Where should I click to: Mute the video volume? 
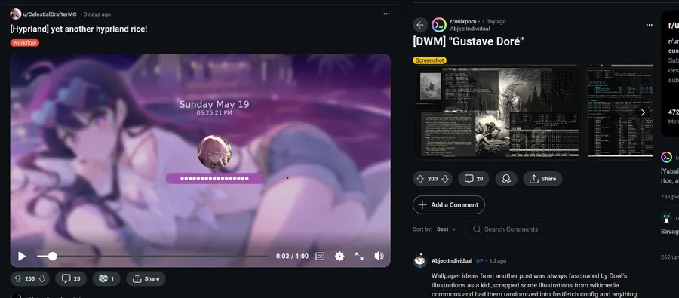pos(379,256)
